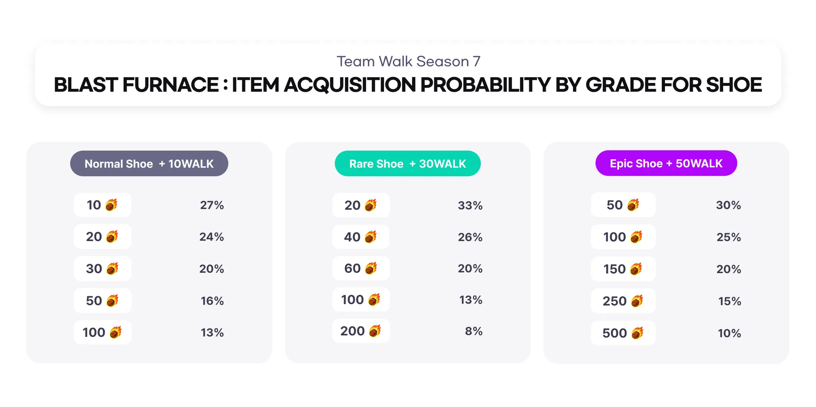Click the Blast Furnace headline title
This screenshot has height=407, width=816.
point(408,85)
